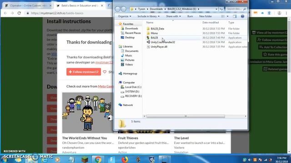291x163 pixels.
Task: Open Minecraft block icon in the taskbar
Action: click(x=85, y=159)
